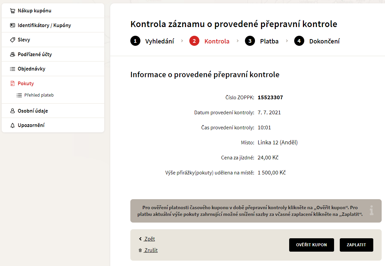
Task: Open the Osobní údaje menu entry
Action: click(53, 111)
